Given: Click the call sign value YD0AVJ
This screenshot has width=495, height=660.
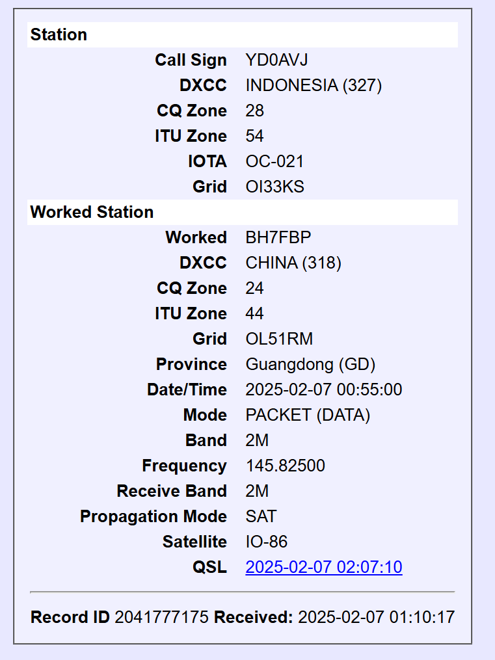Looking at the screenshot, I should [276, 60].
